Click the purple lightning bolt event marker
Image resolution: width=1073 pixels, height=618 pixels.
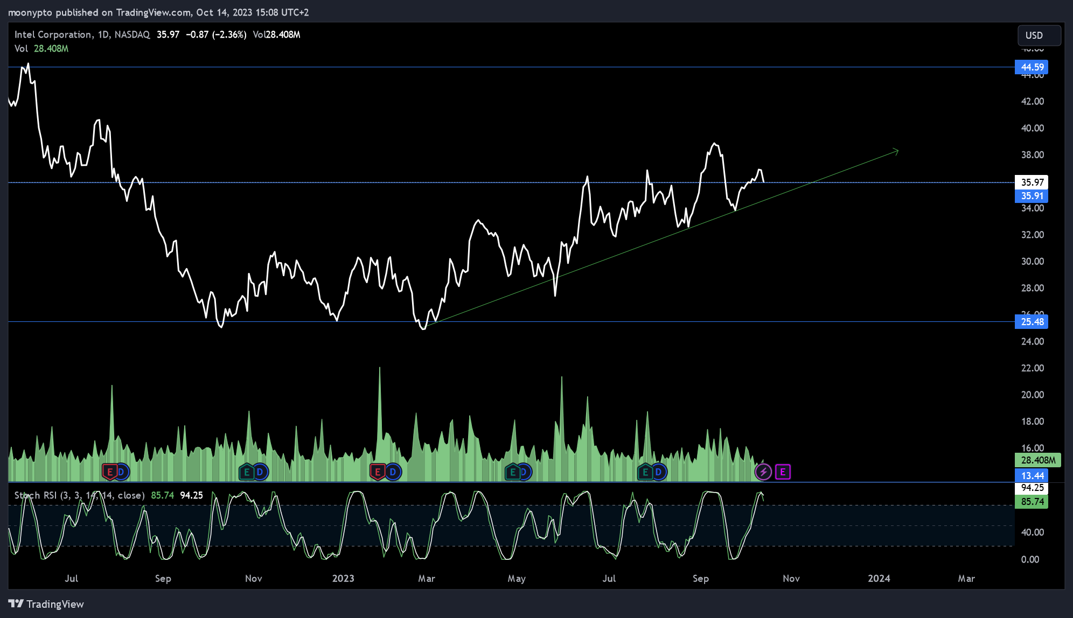pos(763,472)
